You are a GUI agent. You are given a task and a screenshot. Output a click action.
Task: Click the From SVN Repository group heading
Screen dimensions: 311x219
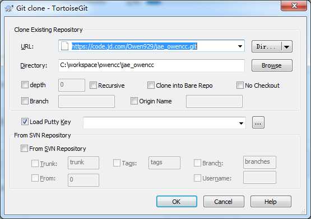pyautogui.click(x=43, y=135)
